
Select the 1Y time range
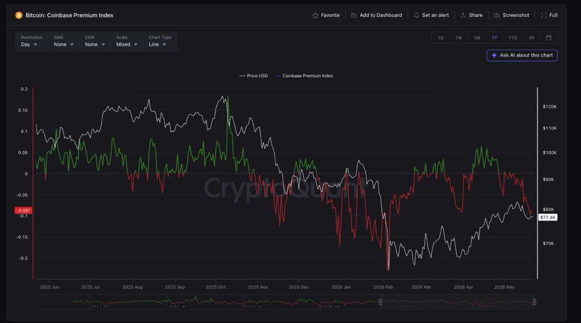(x=494, y=38)
